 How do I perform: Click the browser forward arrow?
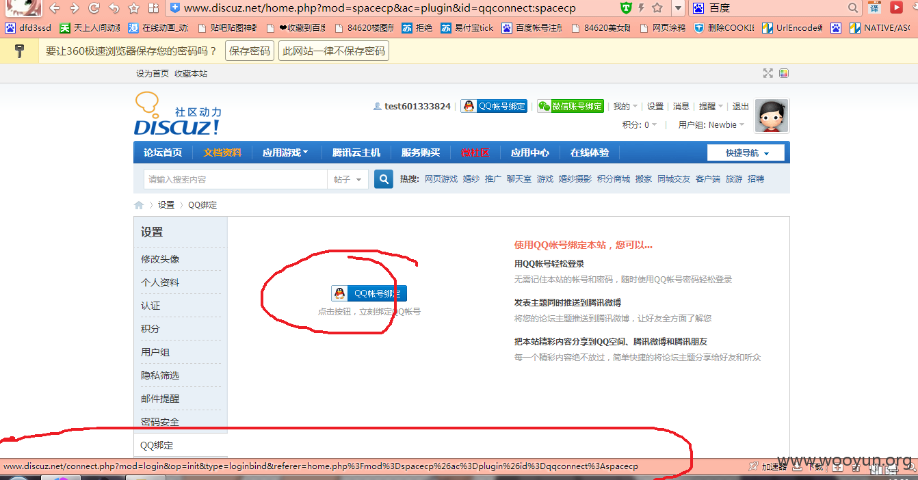click(75, 8)
